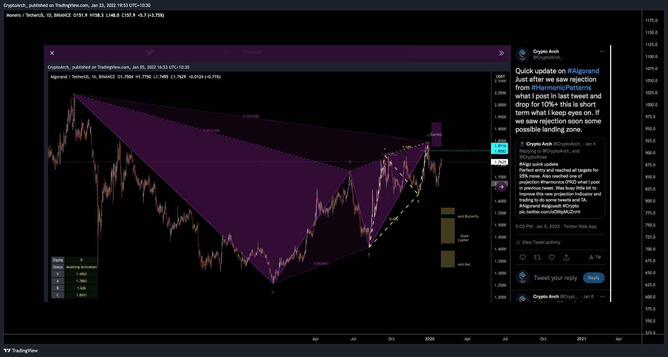Click the avatar beside Tweet your reply
Screen dimensions: 668x357
(x=522, y=278)
